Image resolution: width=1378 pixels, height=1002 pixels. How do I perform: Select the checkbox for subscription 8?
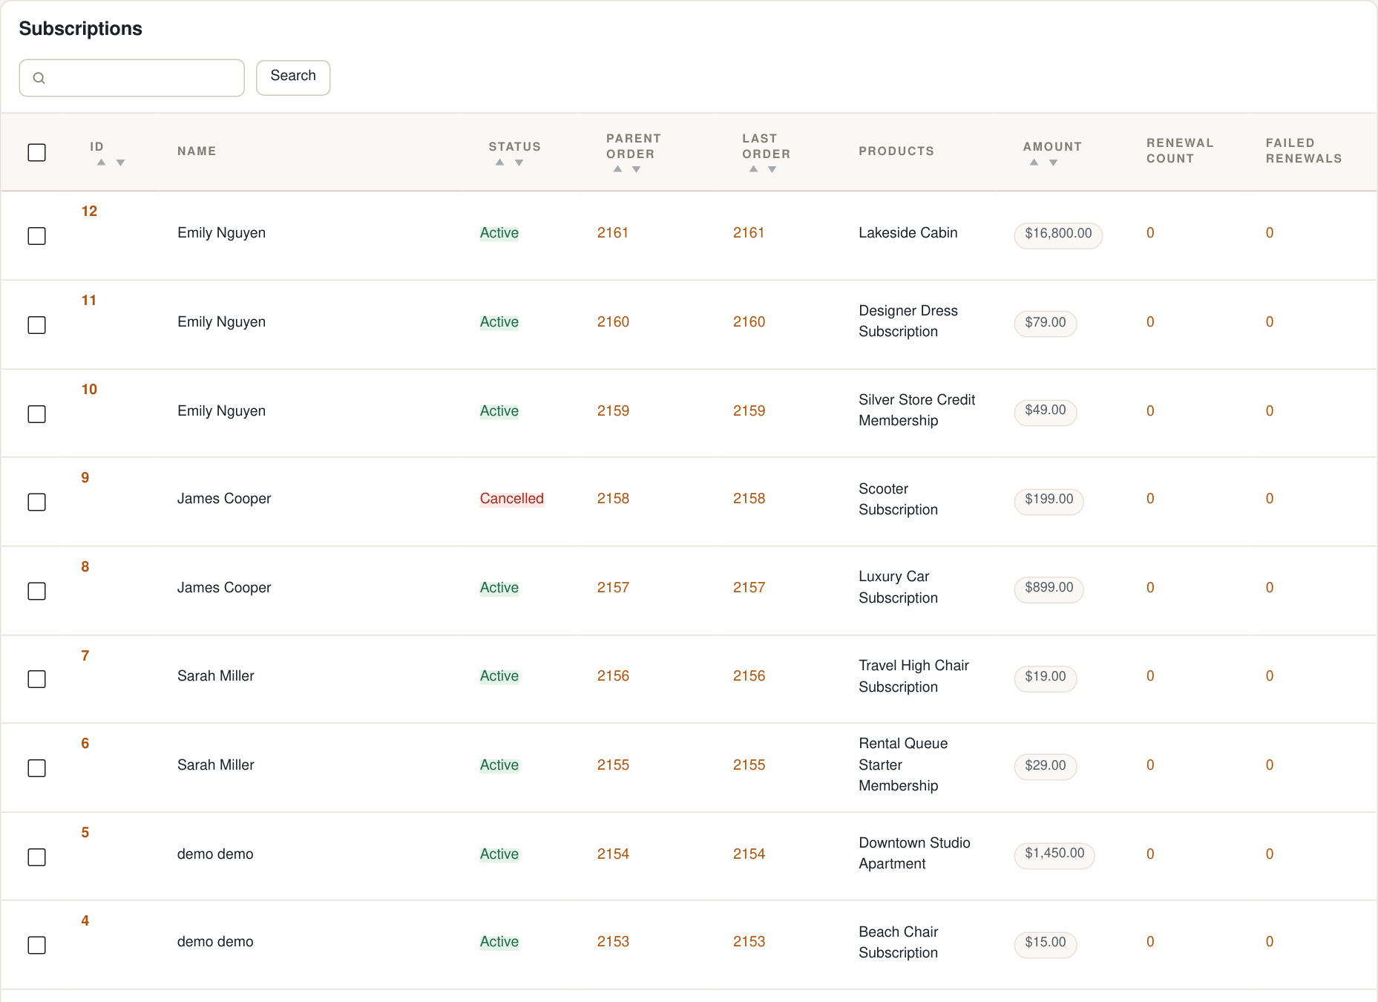pos(36,592)
